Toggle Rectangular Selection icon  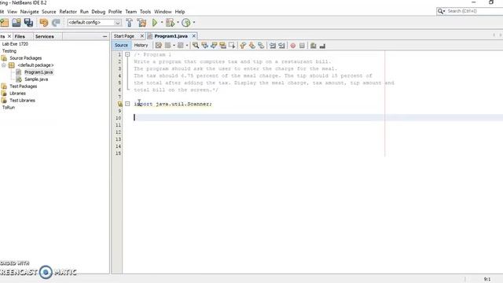point(232,46)
